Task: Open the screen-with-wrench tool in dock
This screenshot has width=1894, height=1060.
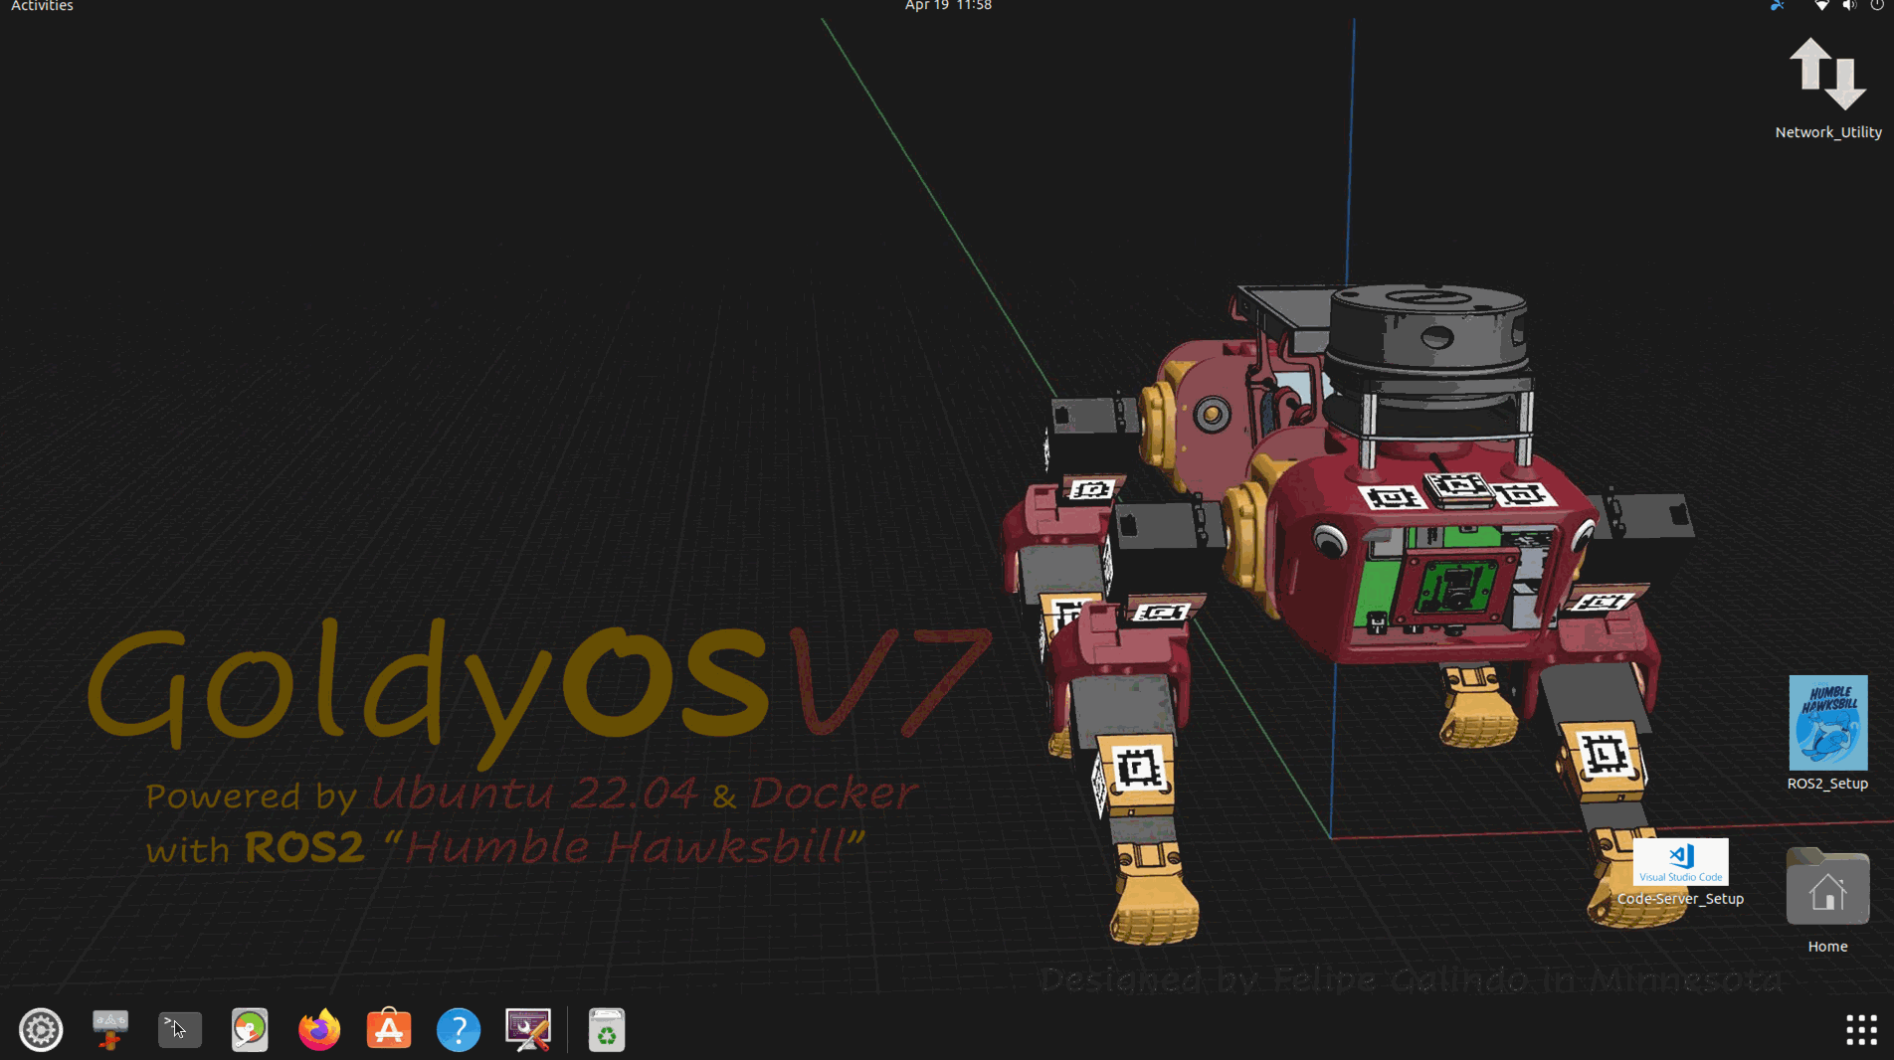Action: click(528, 1029)
